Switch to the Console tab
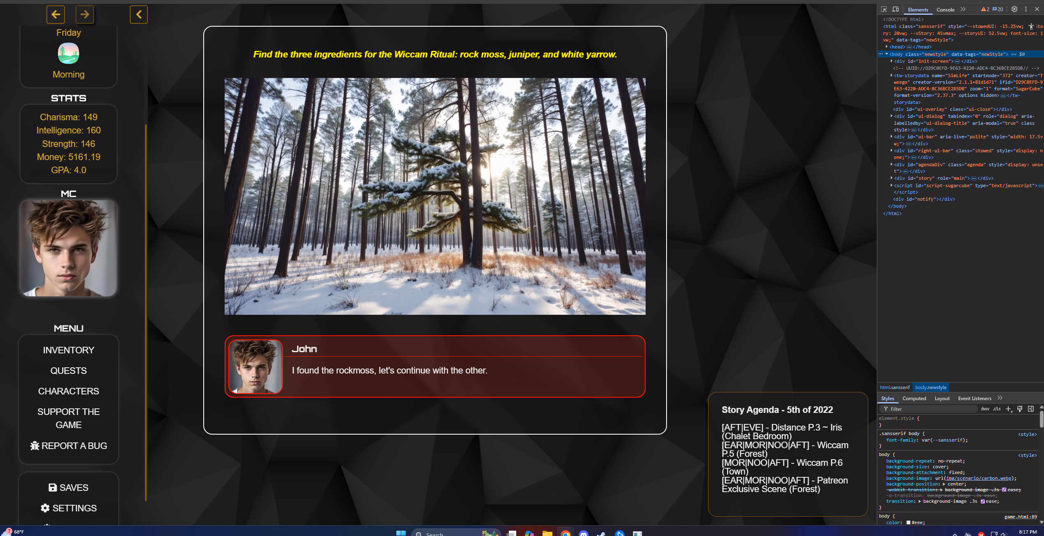The width and height of the screenshot is (1044, 536). (945, 9)
